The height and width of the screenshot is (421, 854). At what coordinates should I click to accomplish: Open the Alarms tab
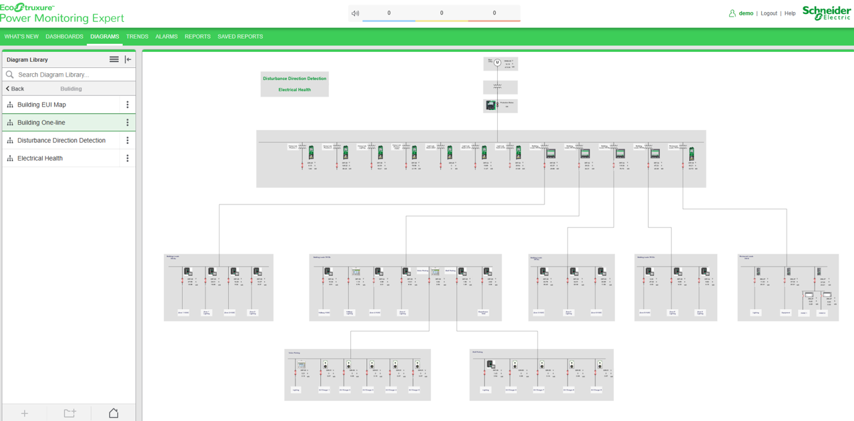(166, 37)
